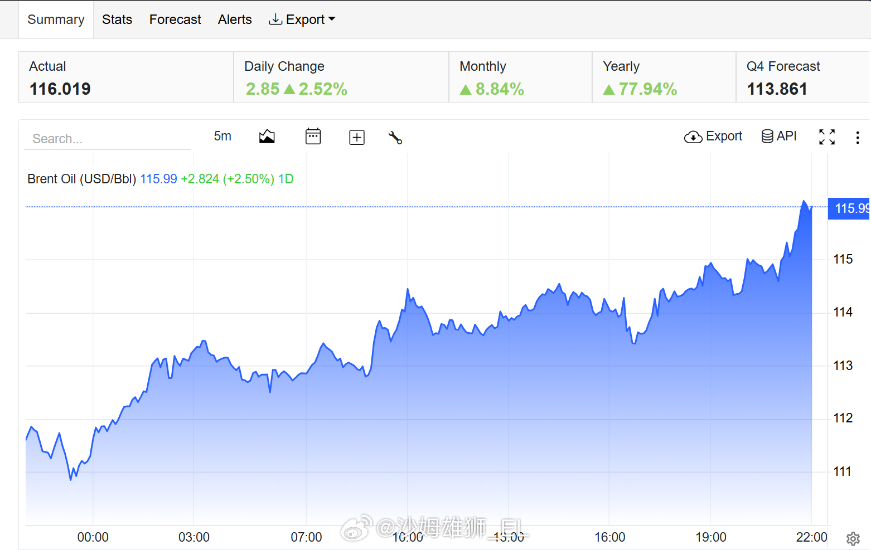
Task: Change the 5m interval selector
Action: point(222,136)
